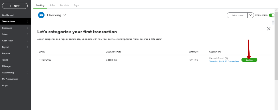The height and width of the screenshot is (110, 279).
Task: Confirm the Gocardless transaction
Action: click(249, 60)
